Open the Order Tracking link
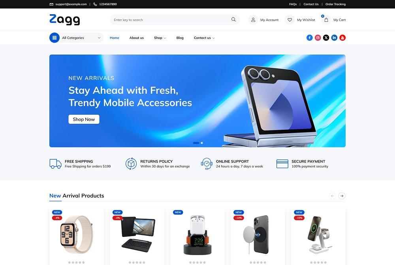Screen dimensions: 395x265 point(335,4)
